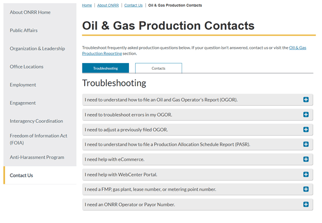
Task: Open About ONRR breadcrumb link
Action: [x=107, y=5]
